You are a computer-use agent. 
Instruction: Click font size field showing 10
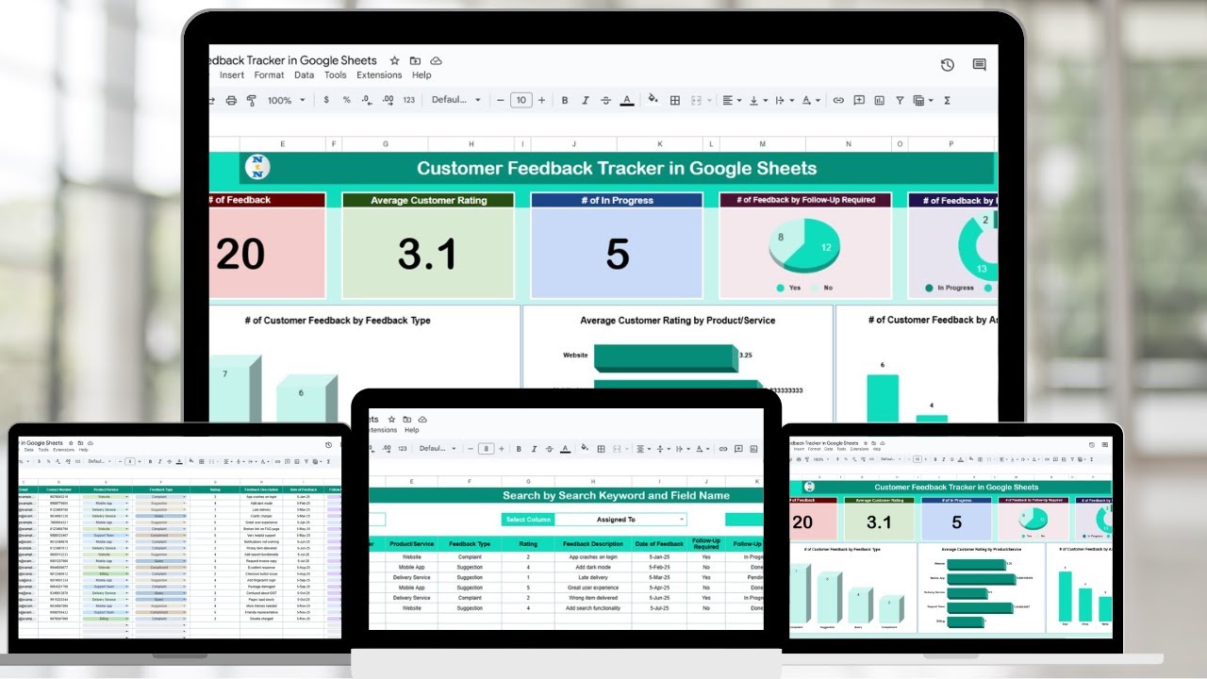(521, 100)
